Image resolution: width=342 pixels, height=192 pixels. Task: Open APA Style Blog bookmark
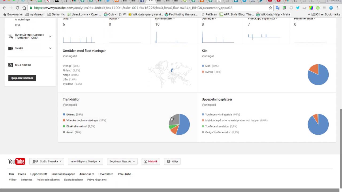click(x=236, y=14)
